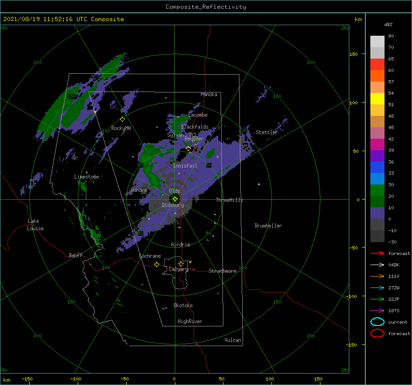The height and width of the screenshot is (385, 412).
Task: Click the yellow diamond marker near RockyMH
Action: (x=122, y=119)
